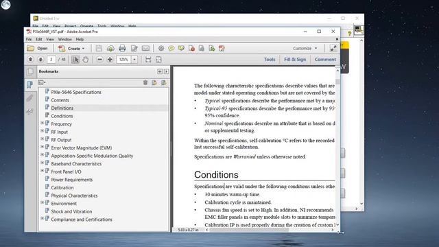Show the Attachments paperclip panel
Image resolution: width=439 pixels, height=247 pixels.
(30, 98)
